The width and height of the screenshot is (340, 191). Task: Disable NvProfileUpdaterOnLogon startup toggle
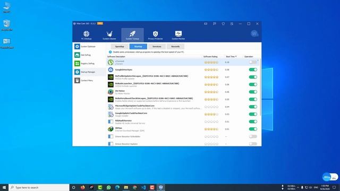[x=253, y=77]
